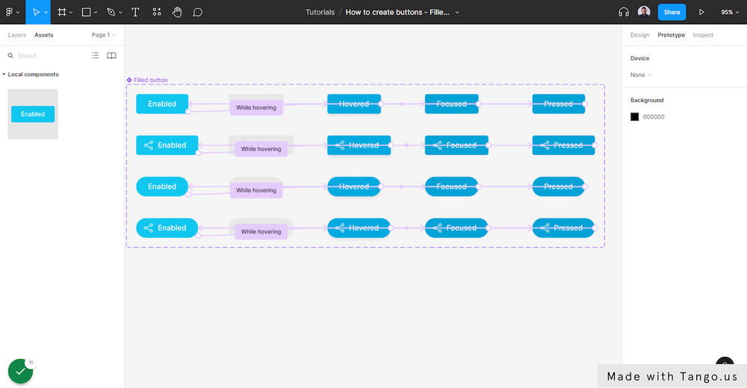Expand the Pen tool dropdown arrow
Image resolution: width=747 pixels, height=388 pixels.
(120, 13)
